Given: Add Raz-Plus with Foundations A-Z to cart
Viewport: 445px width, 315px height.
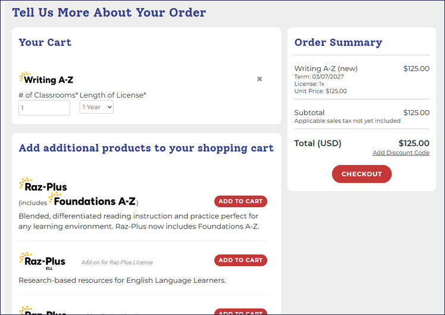Looking at the screenshot, I should coord(240,201).
